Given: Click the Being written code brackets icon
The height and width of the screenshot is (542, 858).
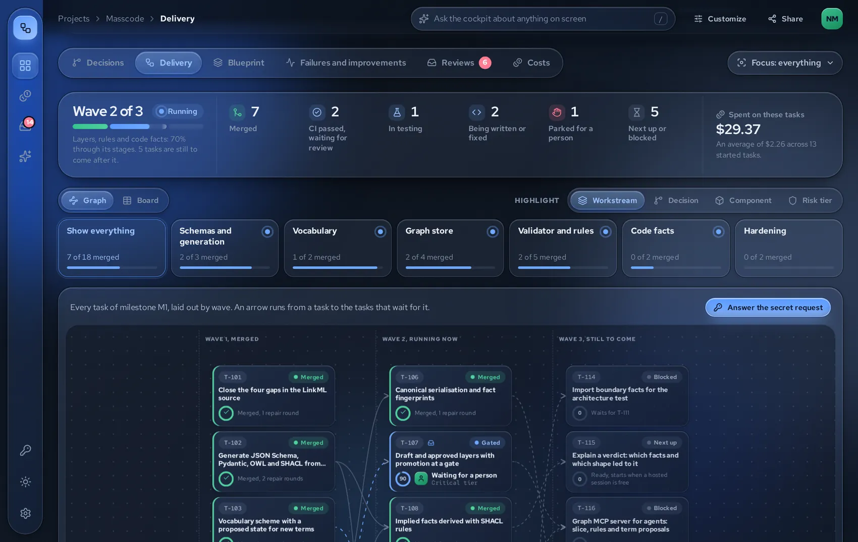Looking at the screenshot, I should pyautogui.click(x=476, y=112).
